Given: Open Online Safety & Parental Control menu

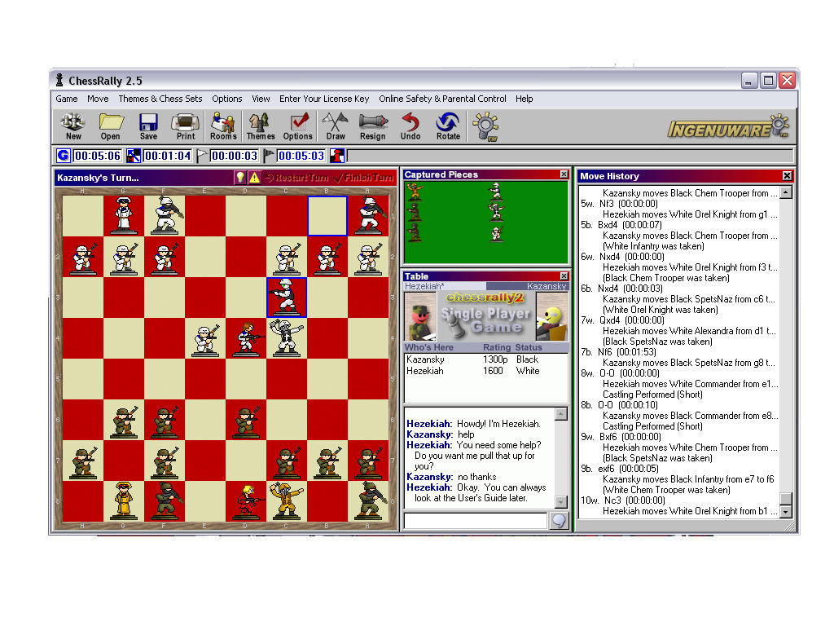Looking at the screenshot, I should [442, 99].
